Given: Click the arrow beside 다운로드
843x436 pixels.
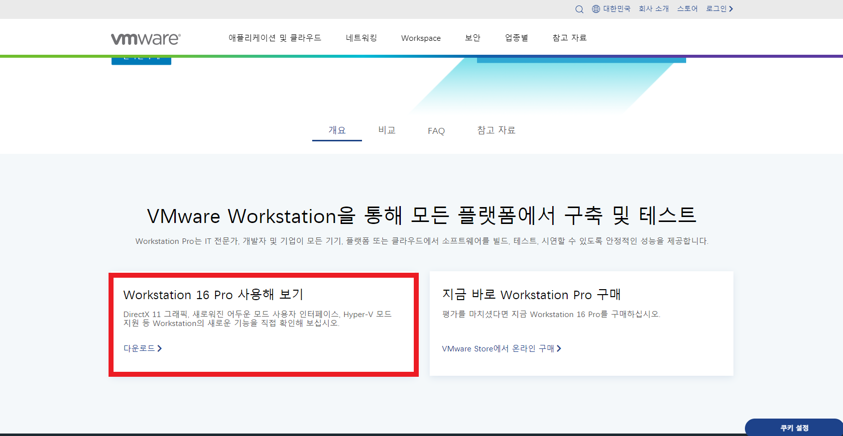Looking at the screenshot, I should (159, 348).
